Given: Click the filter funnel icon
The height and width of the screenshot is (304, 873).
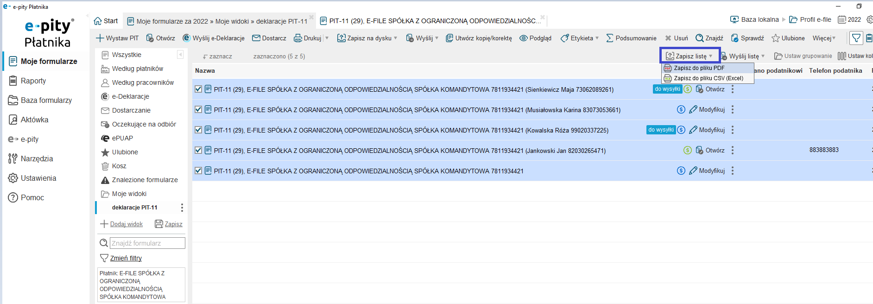Looking at the screenshot, I should (856, 38).
